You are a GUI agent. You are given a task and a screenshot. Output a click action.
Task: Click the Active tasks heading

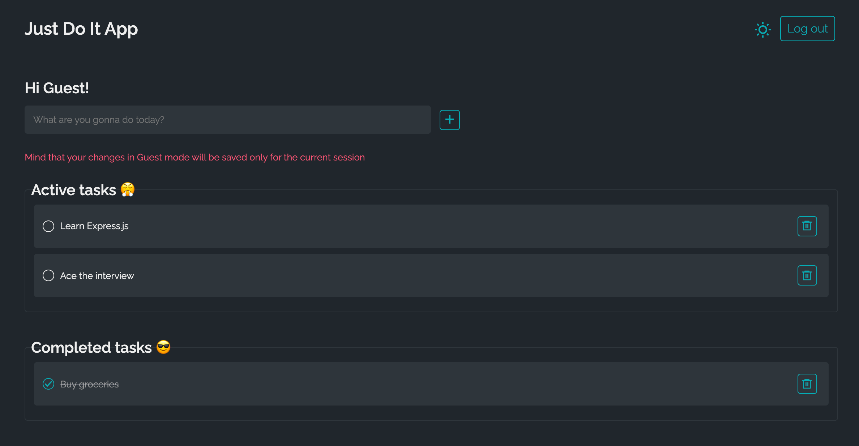click(x=74, y=190)
